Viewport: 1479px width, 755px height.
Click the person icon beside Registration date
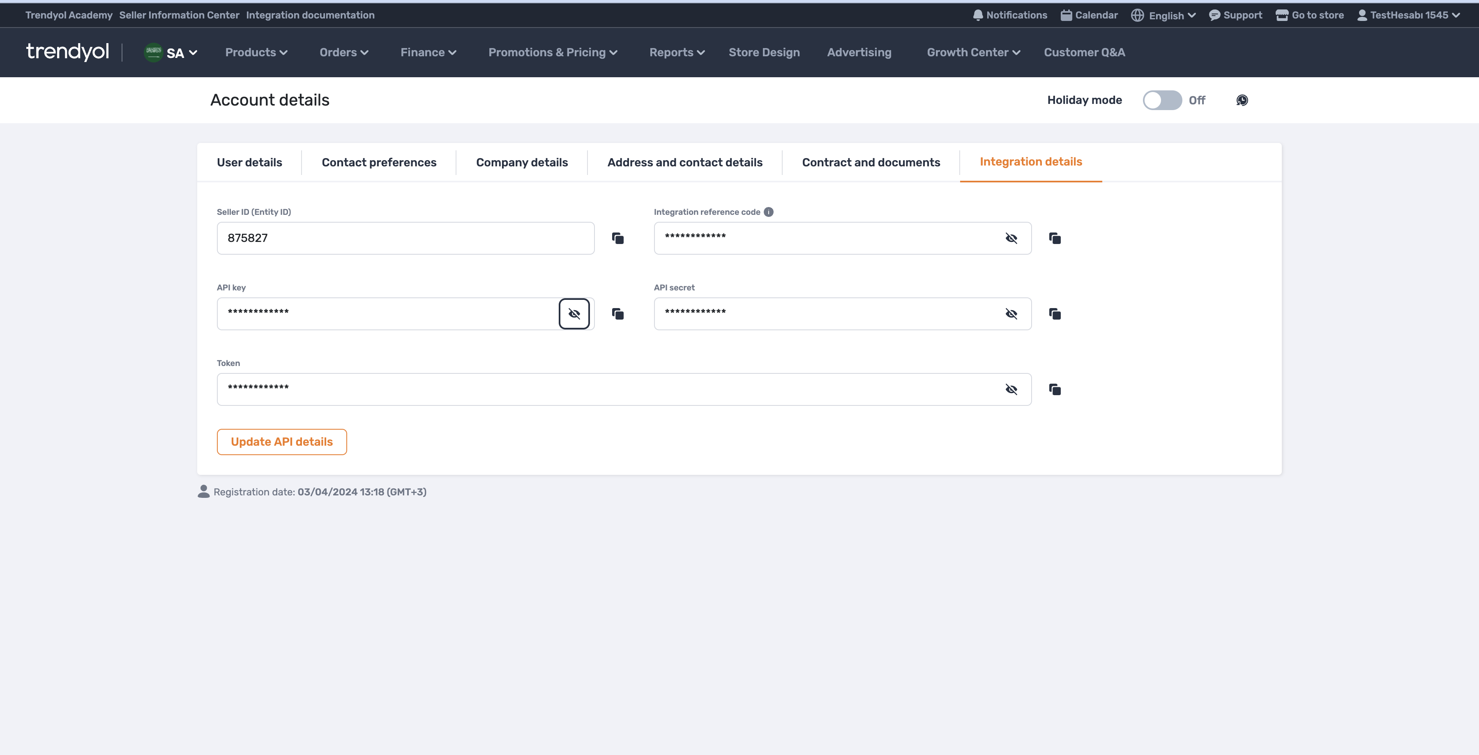coord(203,491)
